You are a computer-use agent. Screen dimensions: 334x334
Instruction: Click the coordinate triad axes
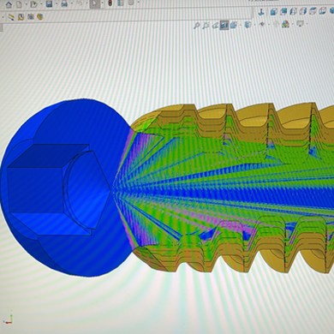tap(9, 318)
